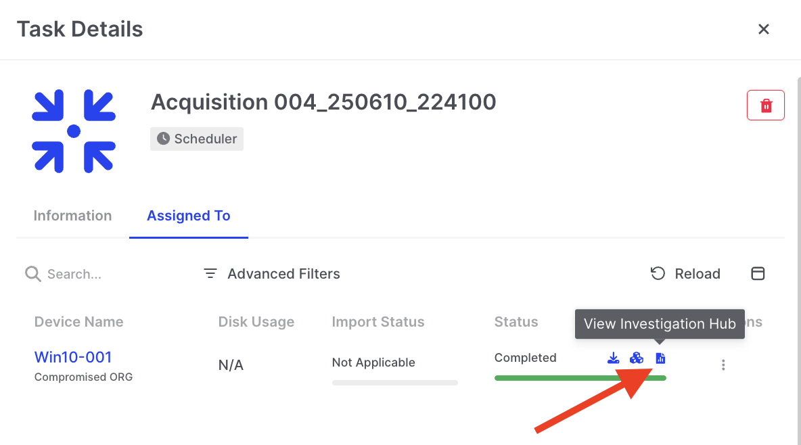This screenshot has width=801, height=445.
Task: Click the column layout icon next to Reload
Action: [758, 274]
